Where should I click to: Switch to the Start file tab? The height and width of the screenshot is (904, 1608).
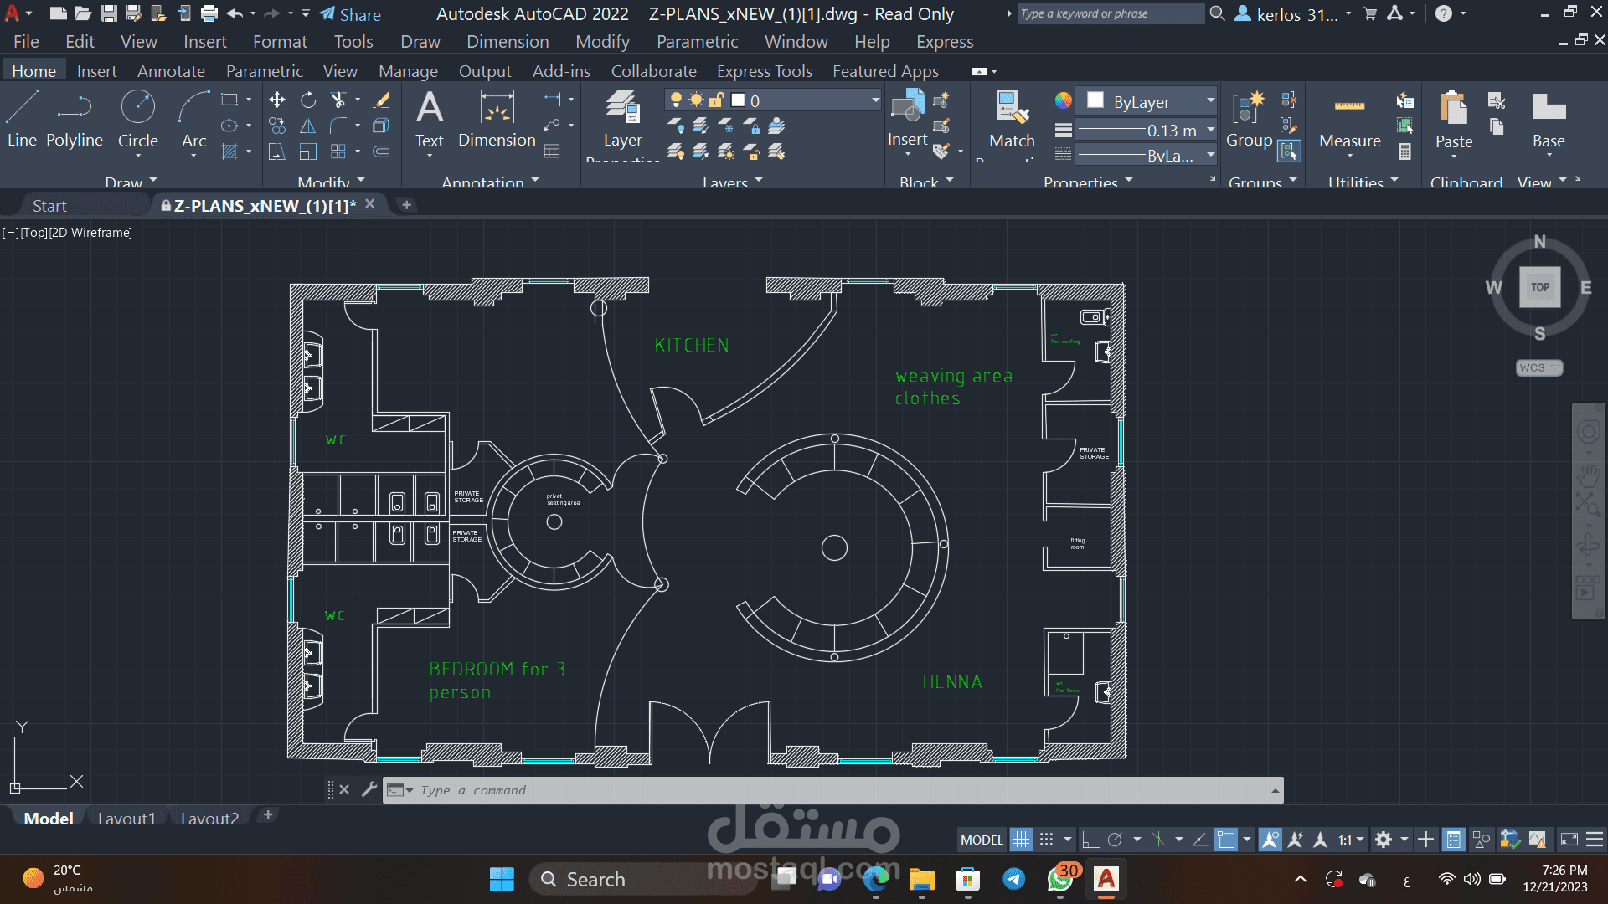coord(49,206)
